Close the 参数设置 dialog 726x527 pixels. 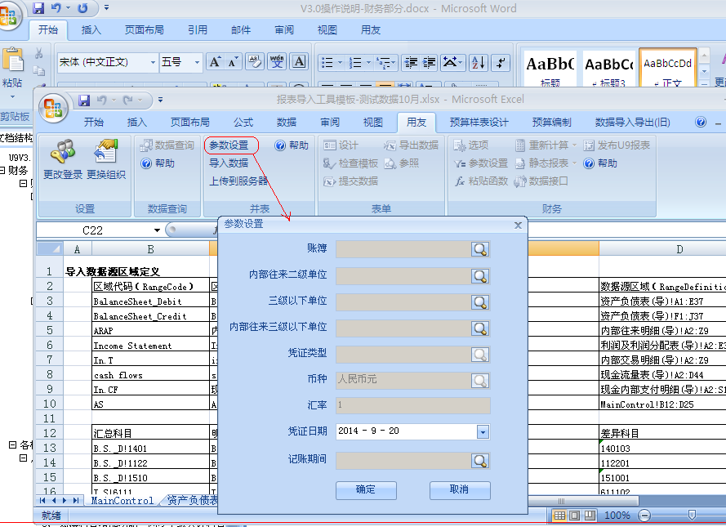(518, 225)
